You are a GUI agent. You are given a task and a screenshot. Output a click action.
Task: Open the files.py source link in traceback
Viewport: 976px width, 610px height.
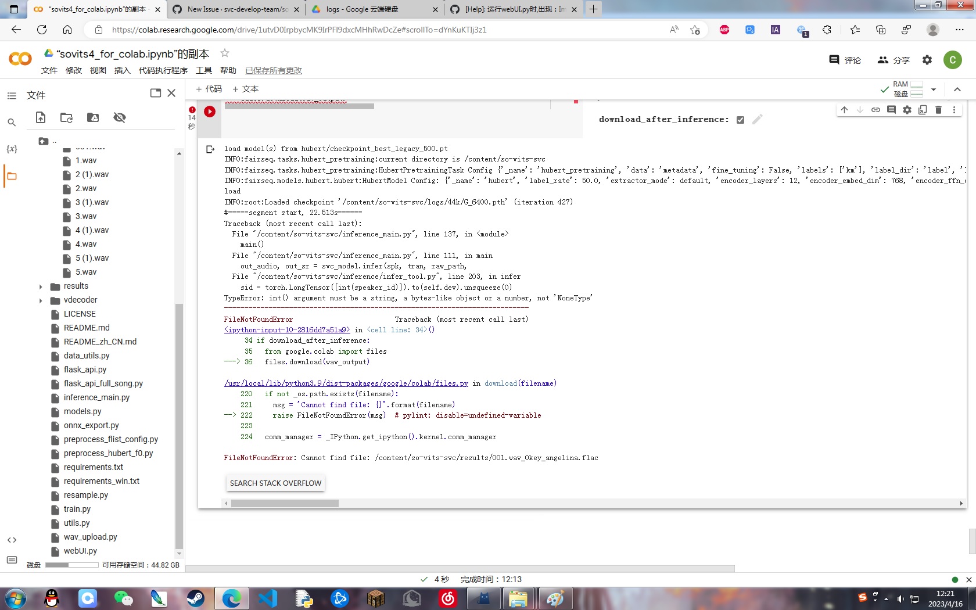346,383
